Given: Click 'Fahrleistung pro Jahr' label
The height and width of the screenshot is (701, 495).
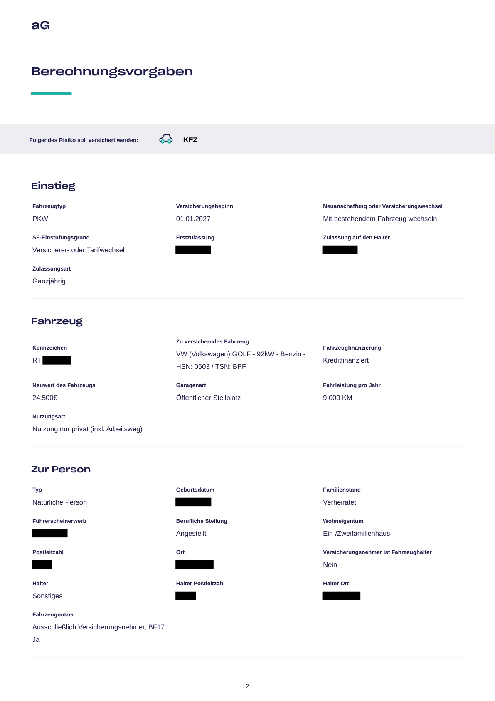Looking at the screenshot, I should pos(352,385).
